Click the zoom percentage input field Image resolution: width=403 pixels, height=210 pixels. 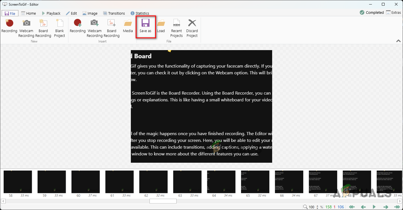311,207
